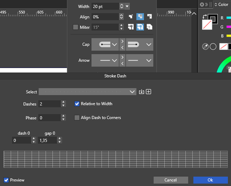The height and width of the screenshot is (186, 231).
Task: Click the white no-fill color swatch
Action: pyautogui.click(x=207, y=25)
